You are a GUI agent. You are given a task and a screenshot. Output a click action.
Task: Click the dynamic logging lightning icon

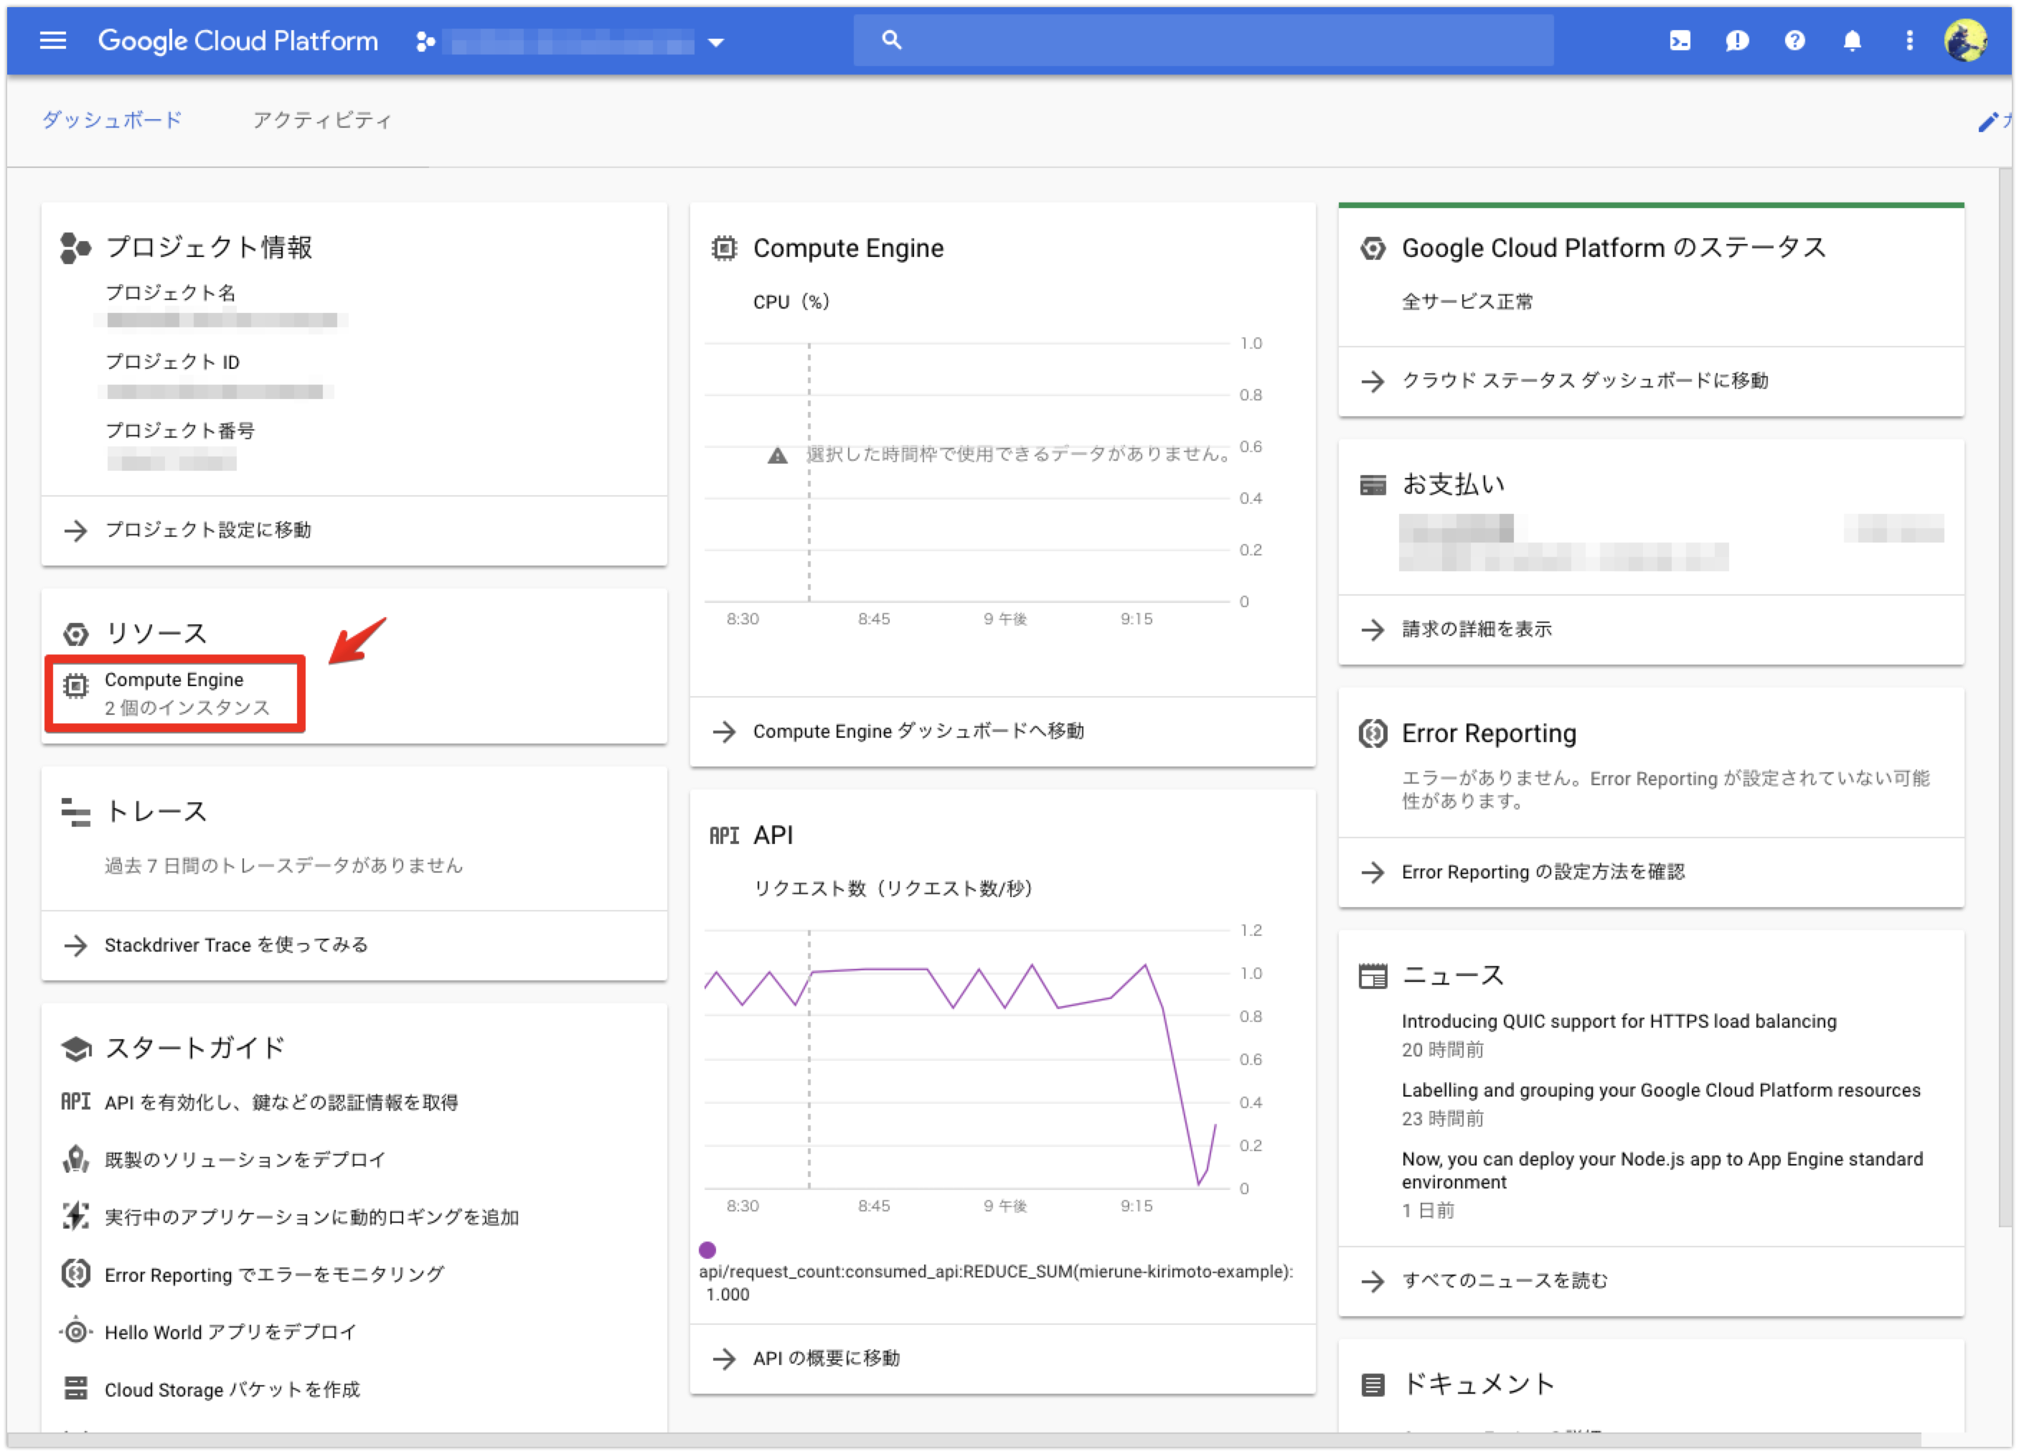tap(75, 1216)
